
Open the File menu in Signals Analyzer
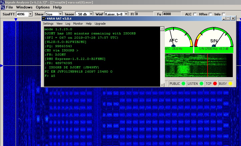(9, 7)
